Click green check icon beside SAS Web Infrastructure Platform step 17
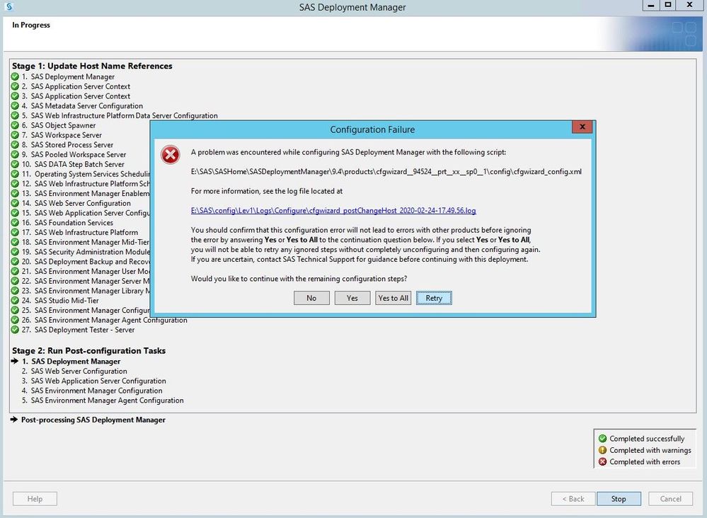The height and width of the screenshot is (518, 707). pos(15,232)
